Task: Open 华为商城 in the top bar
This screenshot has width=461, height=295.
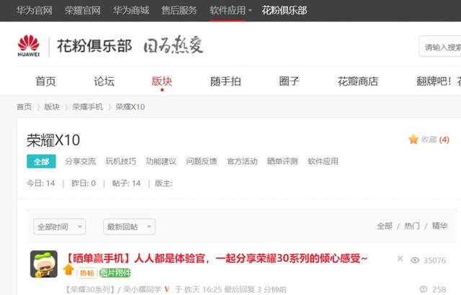Action: (x=131, y=11)
